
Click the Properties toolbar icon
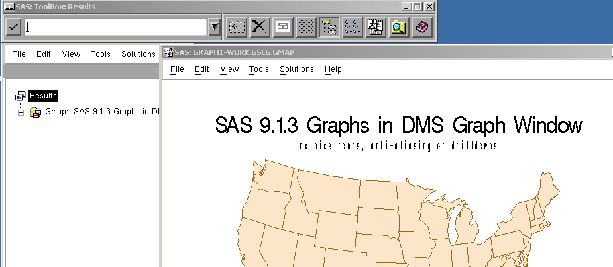pyautogui.click(x=283, y=27)
